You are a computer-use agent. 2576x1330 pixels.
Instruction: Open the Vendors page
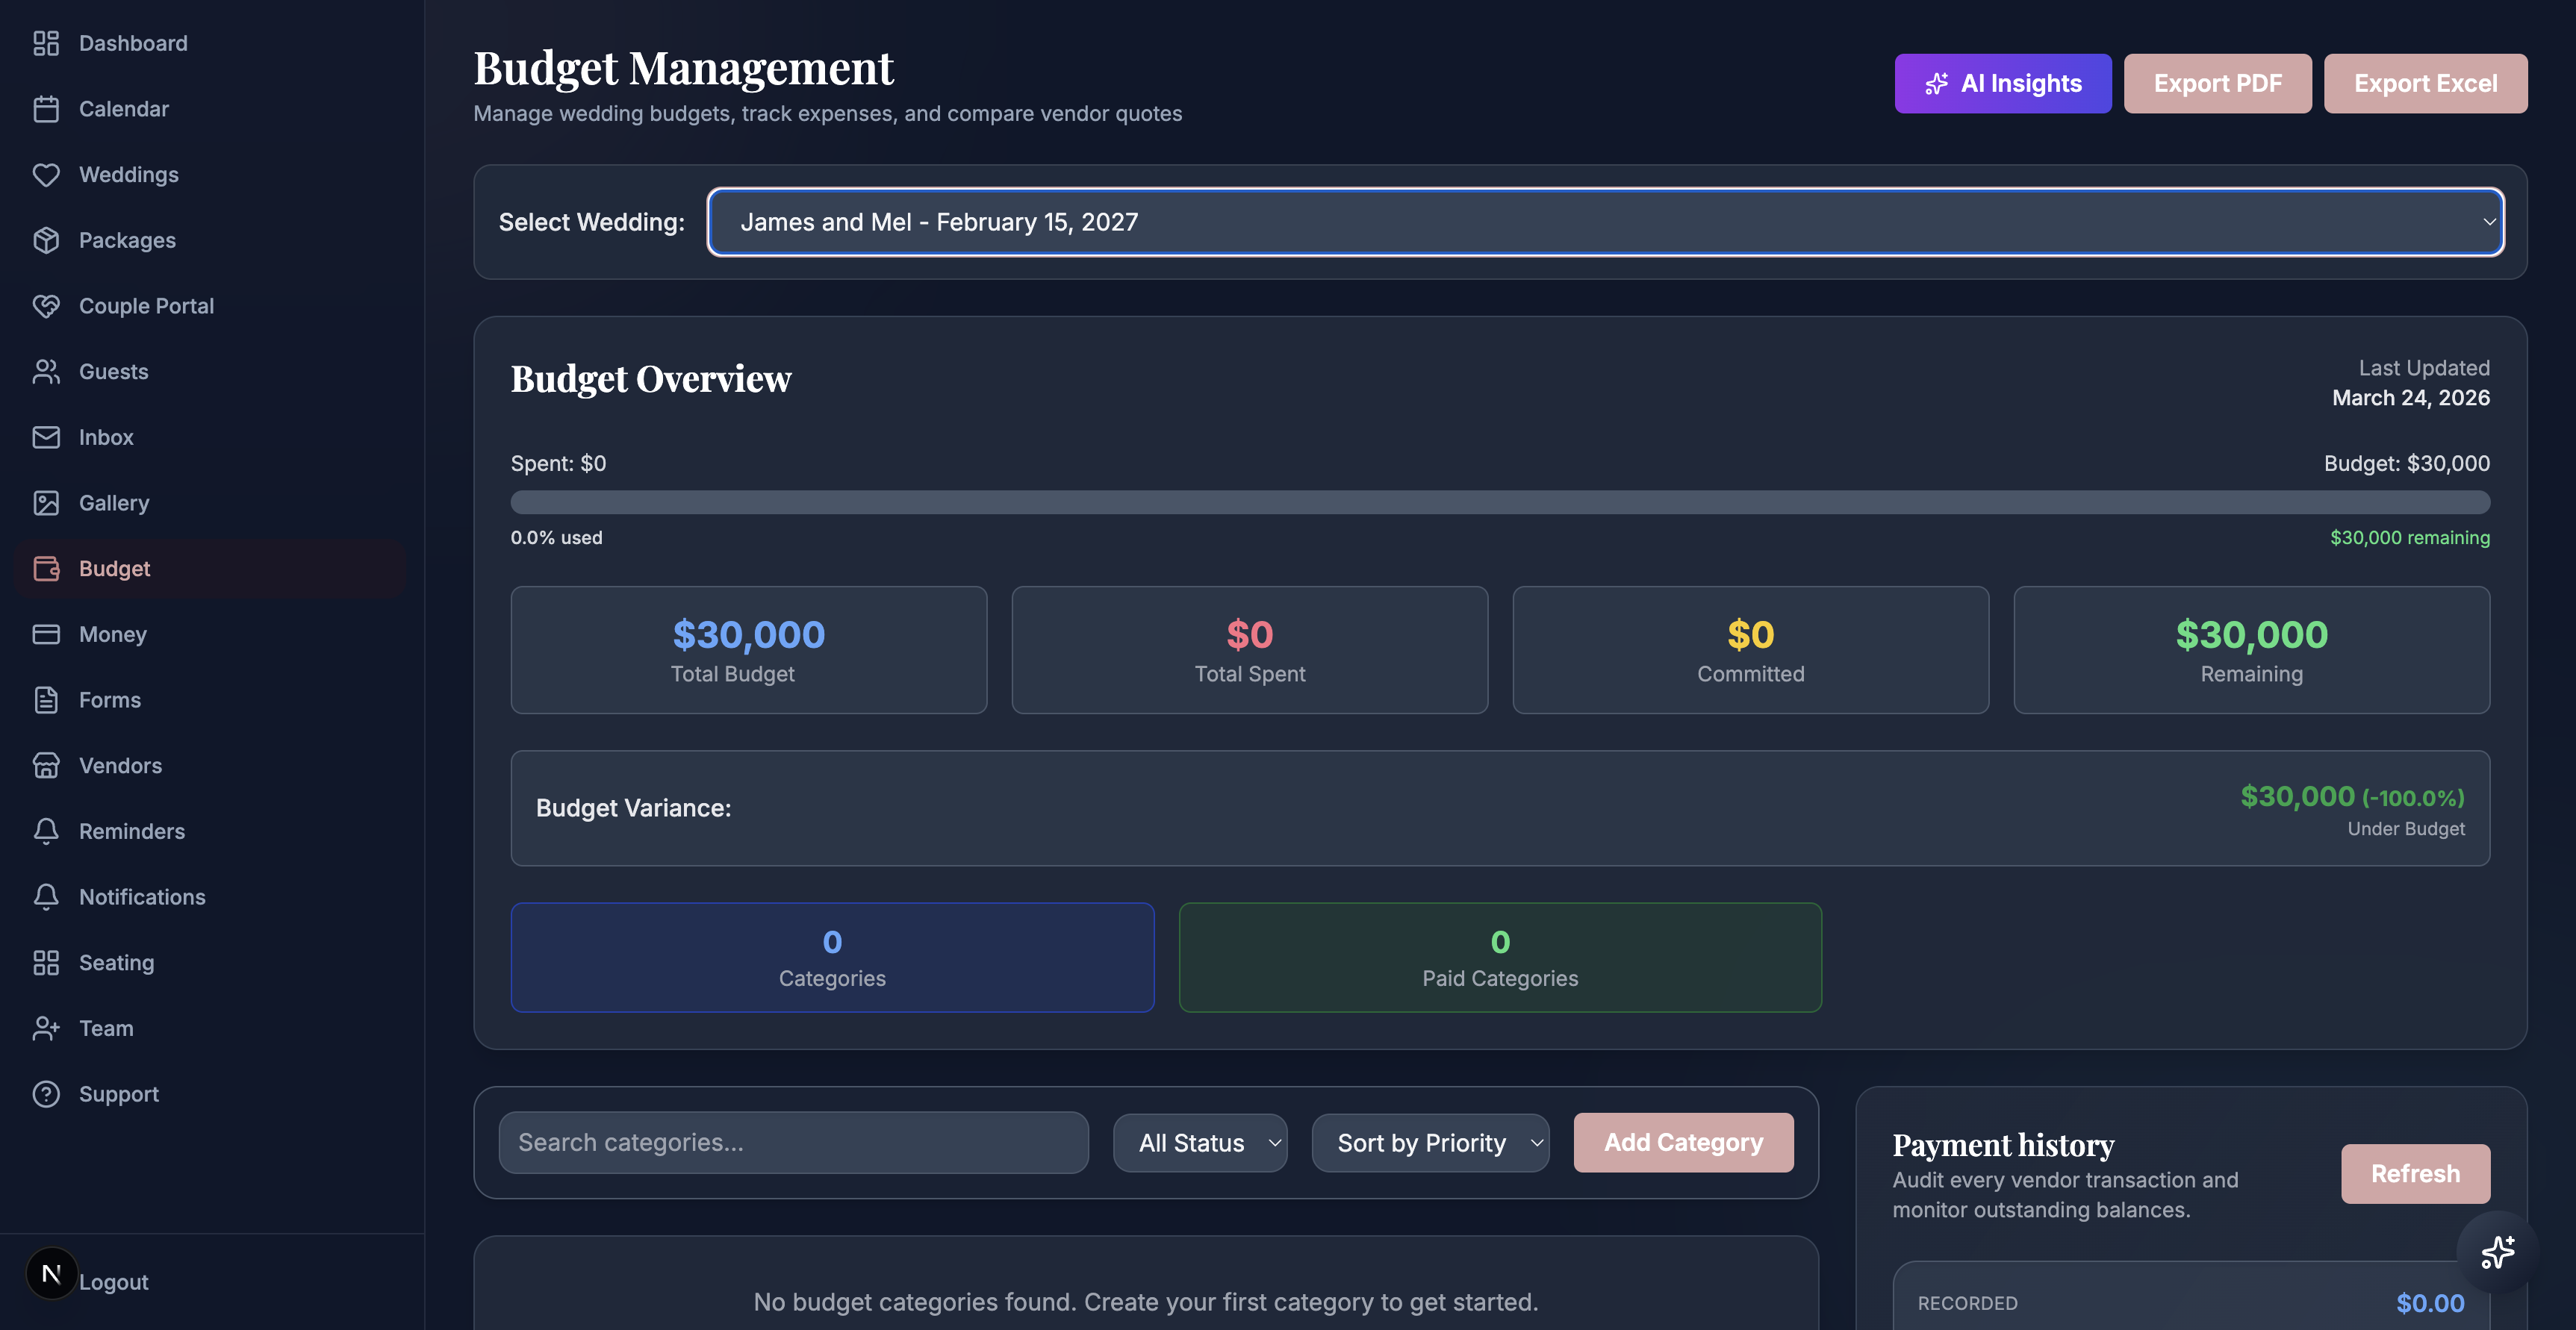pos(121,766)
